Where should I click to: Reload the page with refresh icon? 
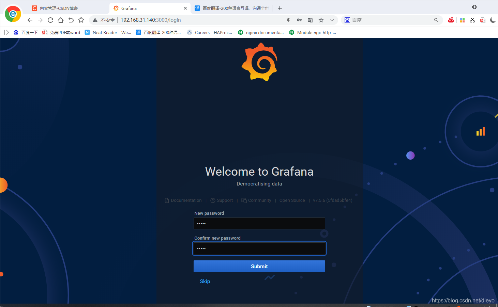(x=50, y=20)
